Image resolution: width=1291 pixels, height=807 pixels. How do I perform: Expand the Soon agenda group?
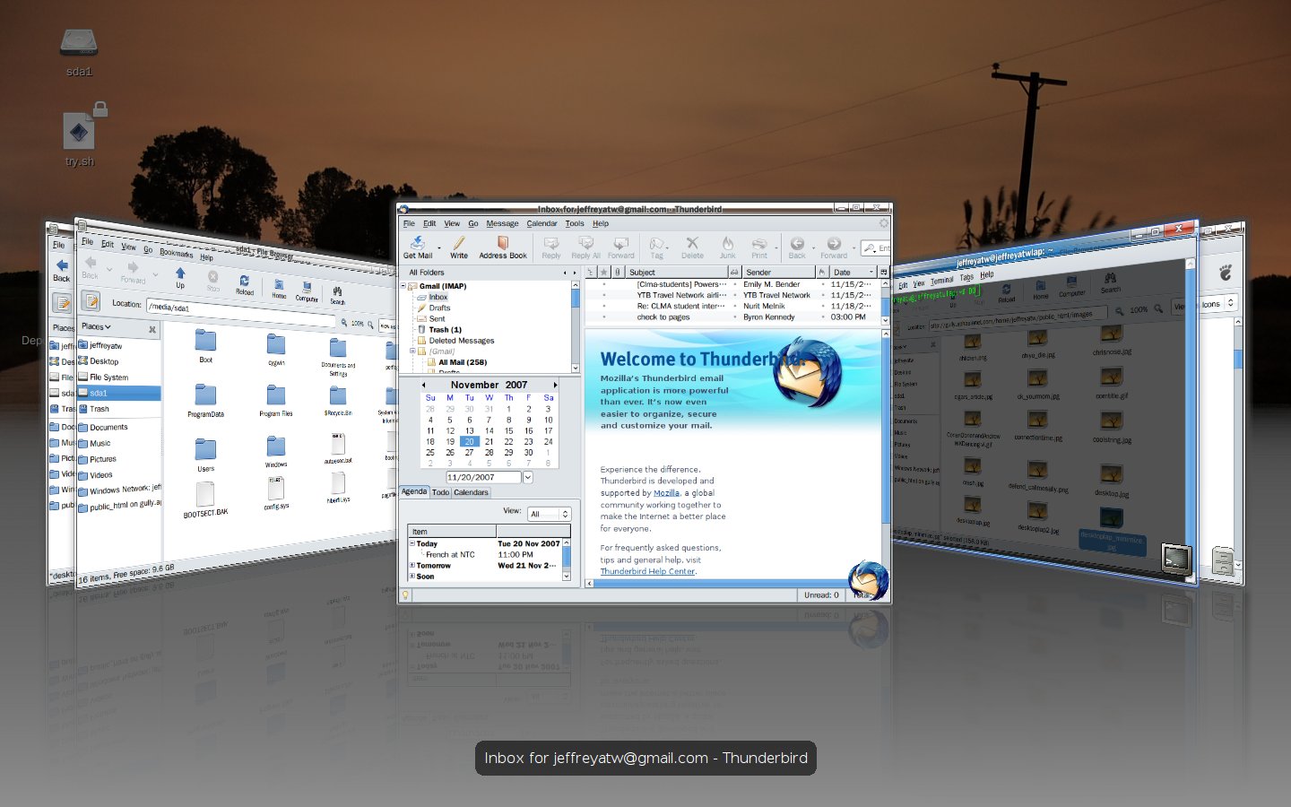tap(412, 576)
